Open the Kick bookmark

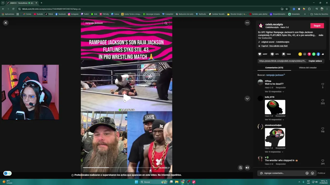94,14
